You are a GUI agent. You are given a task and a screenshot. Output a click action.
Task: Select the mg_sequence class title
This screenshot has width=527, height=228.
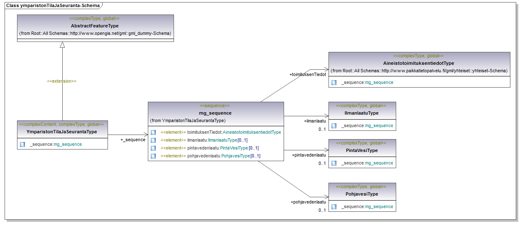[x=215, y=113]
